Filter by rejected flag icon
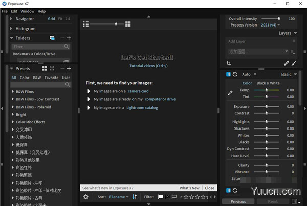Image resolution: width=307 pixels, height=206 pixels. coord(167,197)
